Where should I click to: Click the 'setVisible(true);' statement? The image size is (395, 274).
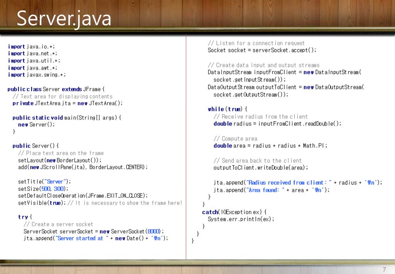(x=42, y=203)
